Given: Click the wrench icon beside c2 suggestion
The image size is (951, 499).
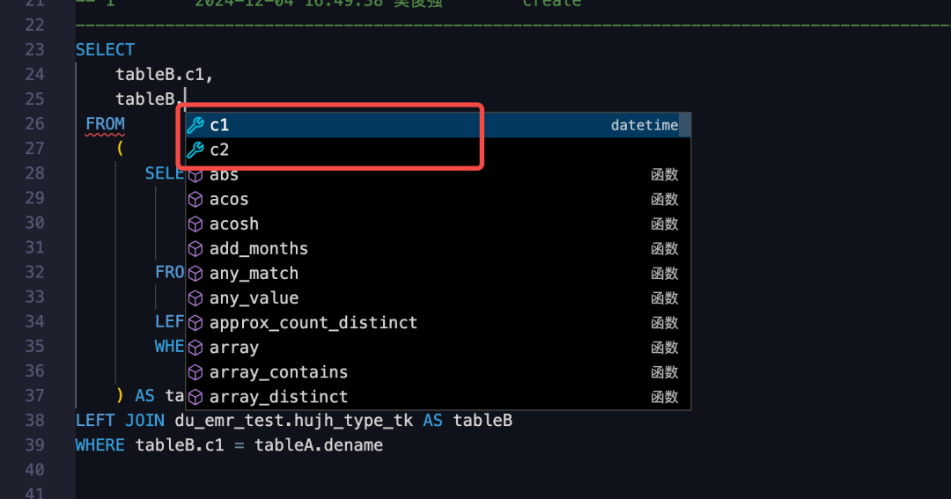Looking at the screenshot, I should [x=195, y=150].
